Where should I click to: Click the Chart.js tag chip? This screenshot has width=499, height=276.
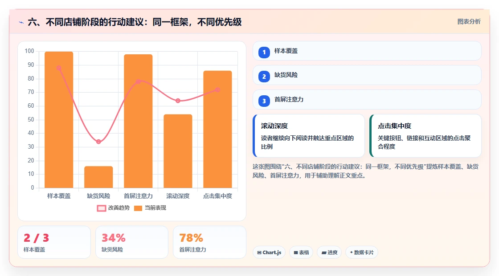pyautogui.click(x=269, y=252)
